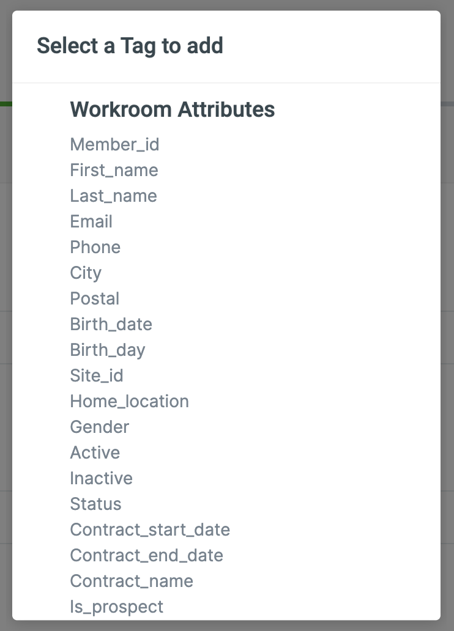Select the Contract_end_date tag

point(146,555)
